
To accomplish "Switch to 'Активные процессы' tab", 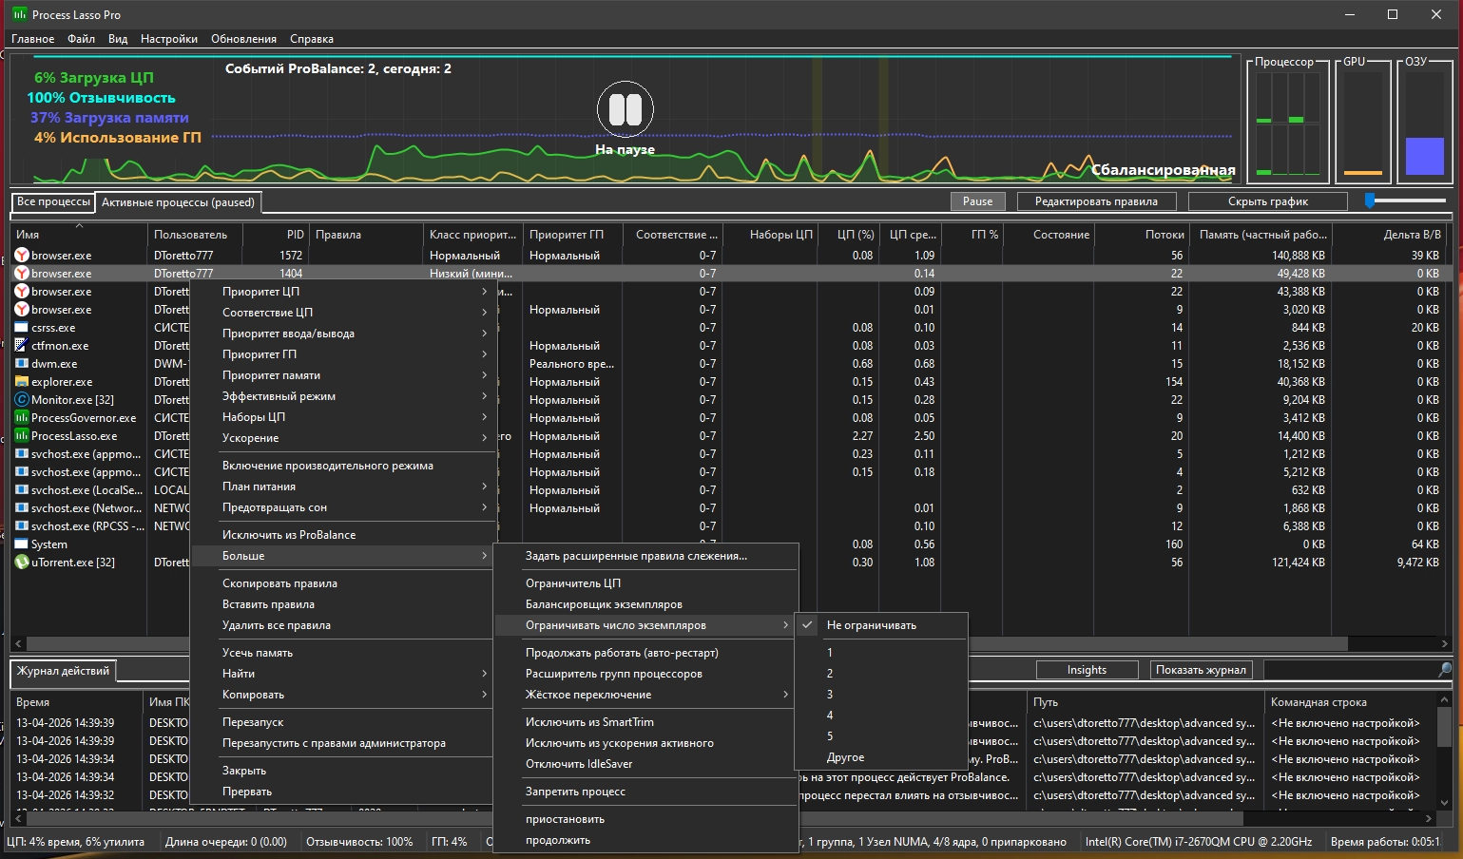I will 178,202.
